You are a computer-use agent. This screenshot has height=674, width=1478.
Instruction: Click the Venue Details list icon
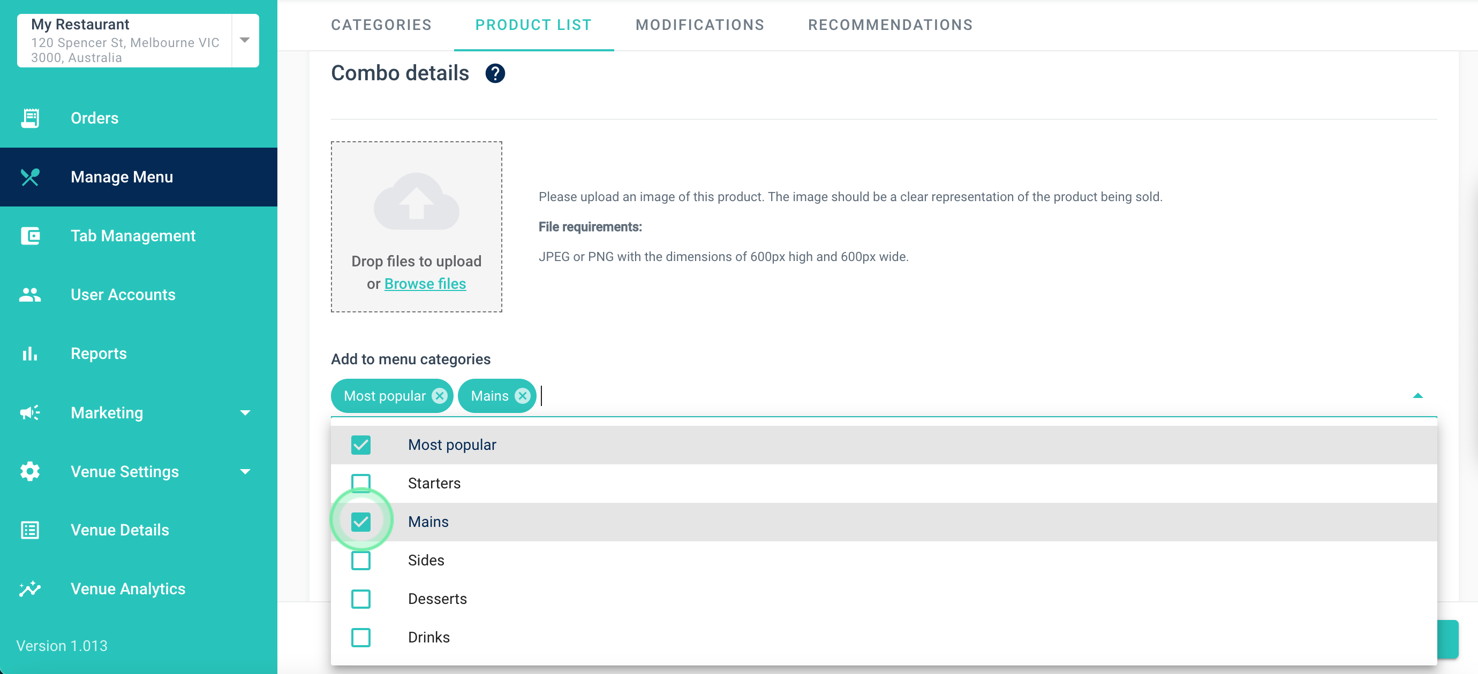pos(30,530)
